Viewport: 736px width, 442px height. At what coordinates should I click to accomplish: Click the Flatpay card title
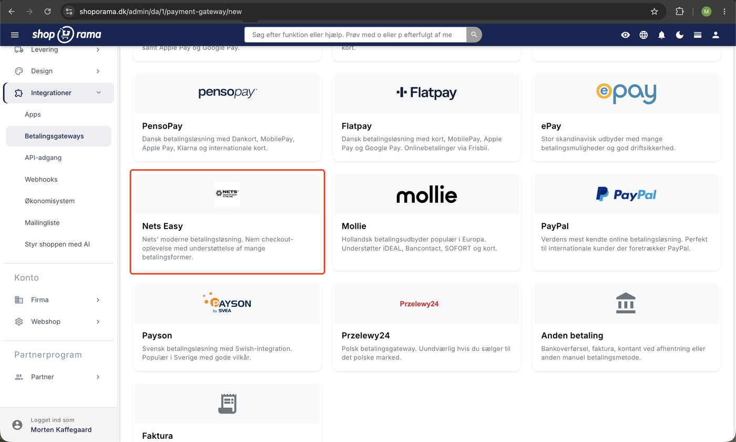click(356, 126)
